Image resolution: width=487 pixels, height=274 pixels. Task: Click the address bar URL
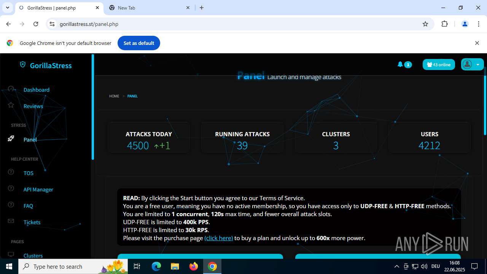tap(89, 24)
